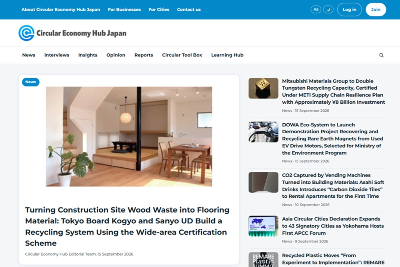This screenshot has width=400, height=267.
Task: Click the News tag on featured article
Action: [31, 82]
